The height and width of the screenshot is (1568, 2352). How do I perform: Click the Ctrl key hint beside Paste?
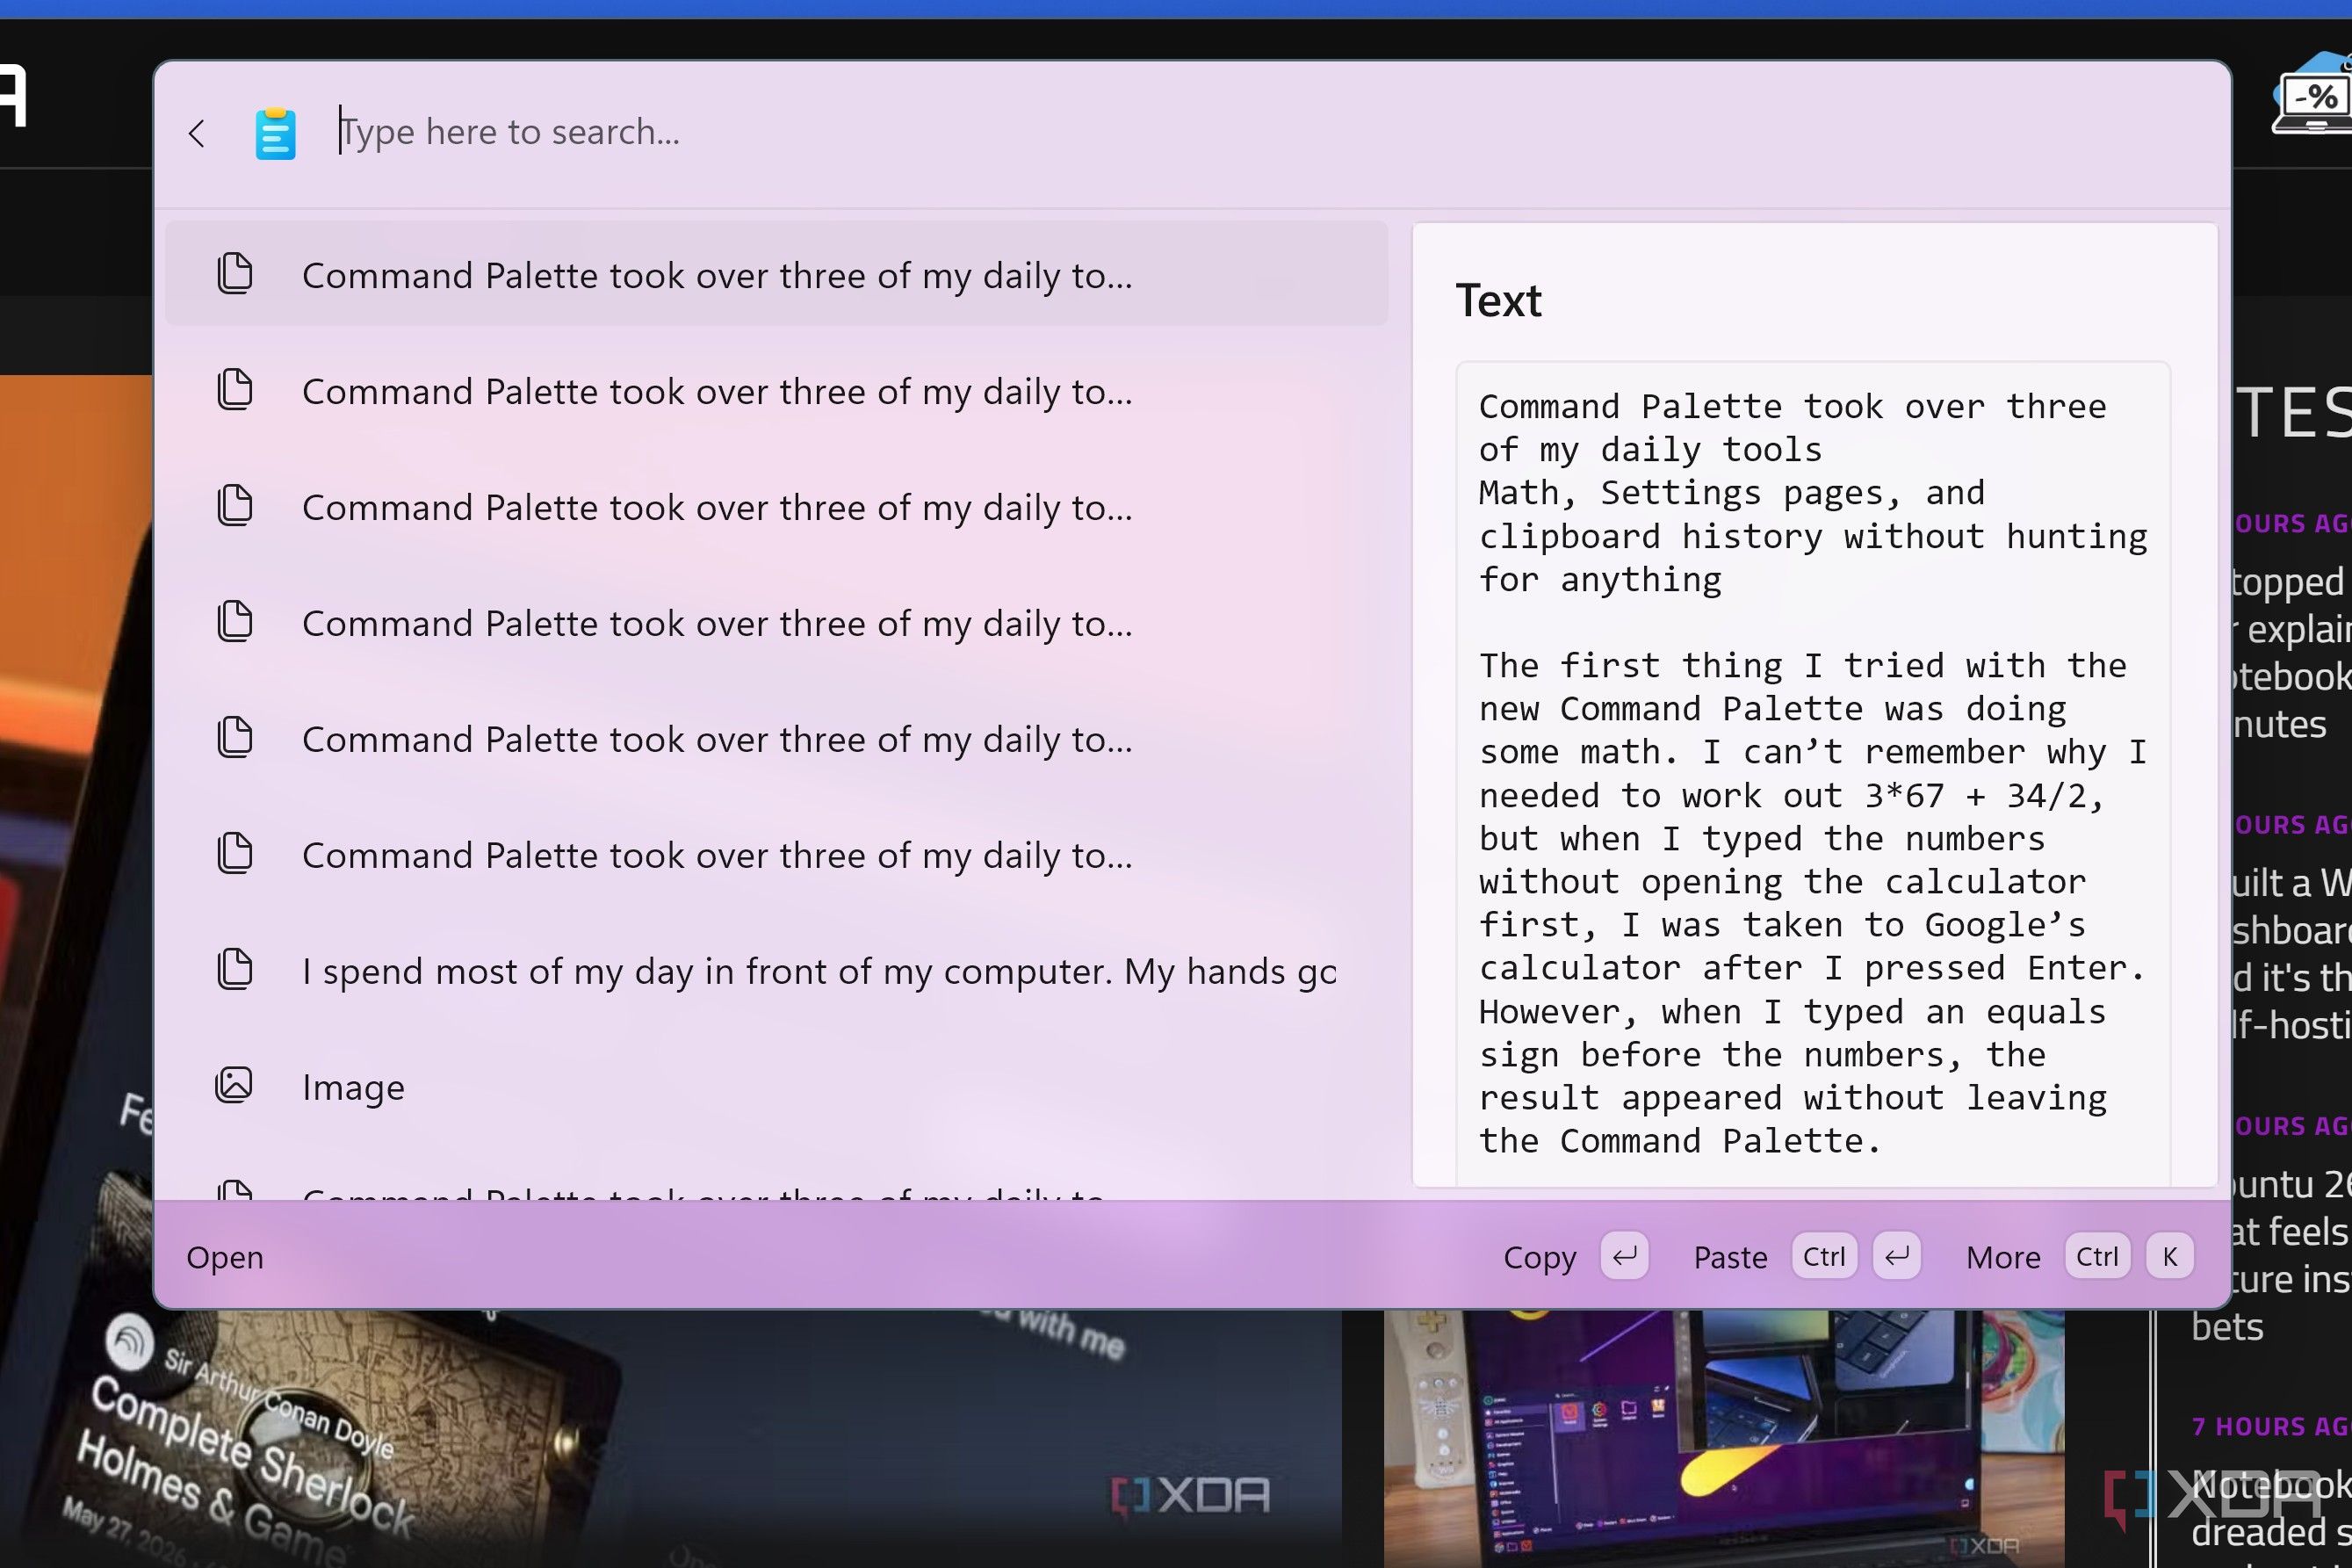tap(1824, 1256)
